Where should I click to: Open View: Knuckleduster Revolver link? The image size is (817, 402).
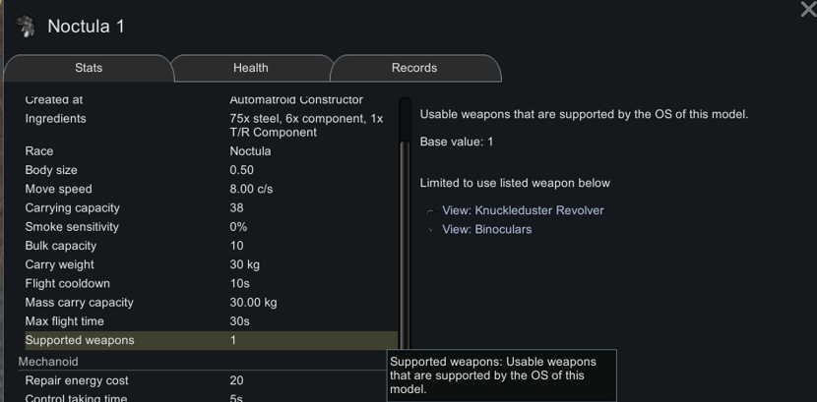pyautogui.click(x=523, y=210)
